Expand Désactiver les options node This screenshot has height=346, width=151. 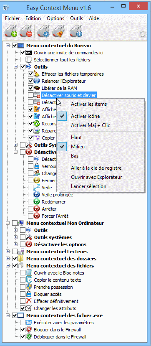15,244
